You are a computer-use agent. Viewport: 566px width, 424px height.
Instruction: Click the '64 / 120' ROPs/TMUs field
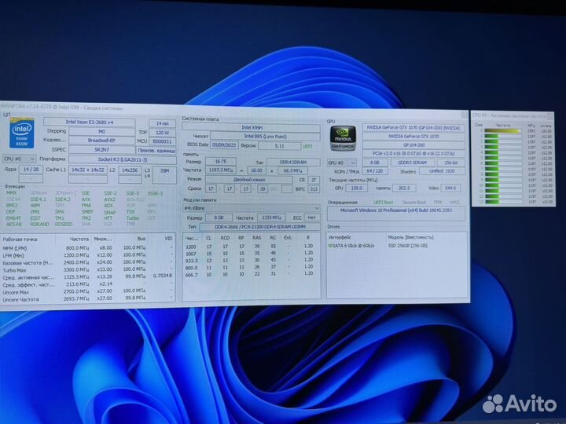click(x=374, y=171)
